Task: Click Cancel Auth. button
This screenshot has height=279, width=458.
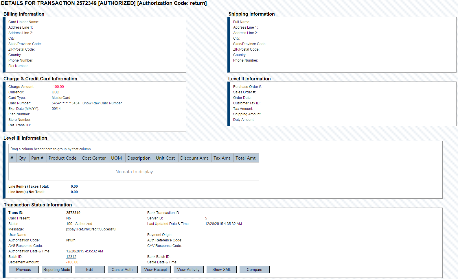Action: coord(122,269)
